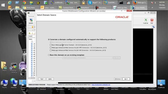Screen dimensions: 168x94
Task: Check WebLogic Advanced Web Services for JAX-RPC Extension
Action: coord(51,48)
